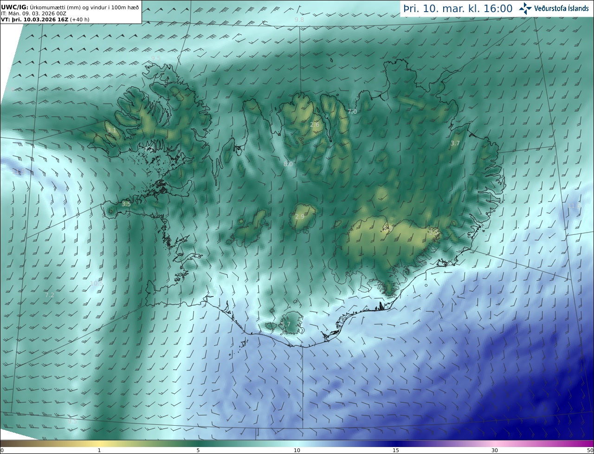Viewport: 594px width, 454px height.
Task: Click the 15 tick on the color scale
Action: point(396,450)
